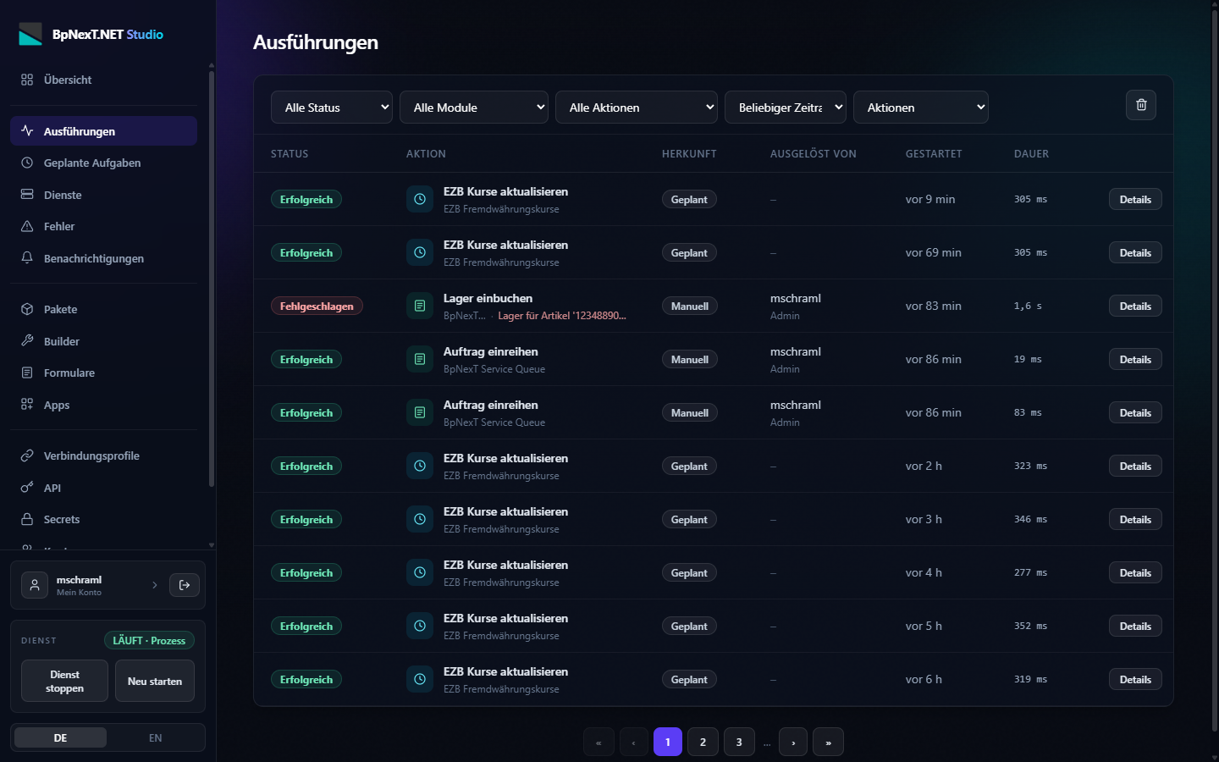Click the Dienste server icon
The width and height of the screenshot is (1219, 762).
point(27,195)
